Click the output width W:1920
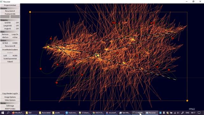The height and width of the screenshot is (115, 204). 5,43
